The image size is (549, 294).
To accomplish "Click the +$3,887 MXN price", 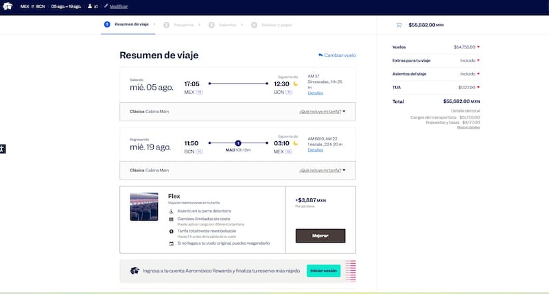I will [x=311, y=200].
